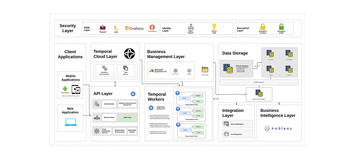Select the Dynamics NAV Database icon
This screenshot has width=355, height=159.
click(259, 93)
